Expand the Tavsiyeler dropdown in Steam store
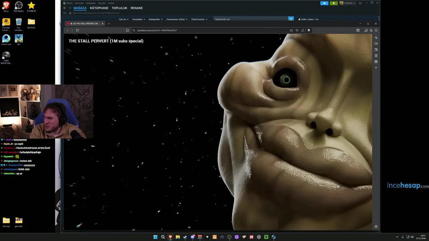 (138, 19)
